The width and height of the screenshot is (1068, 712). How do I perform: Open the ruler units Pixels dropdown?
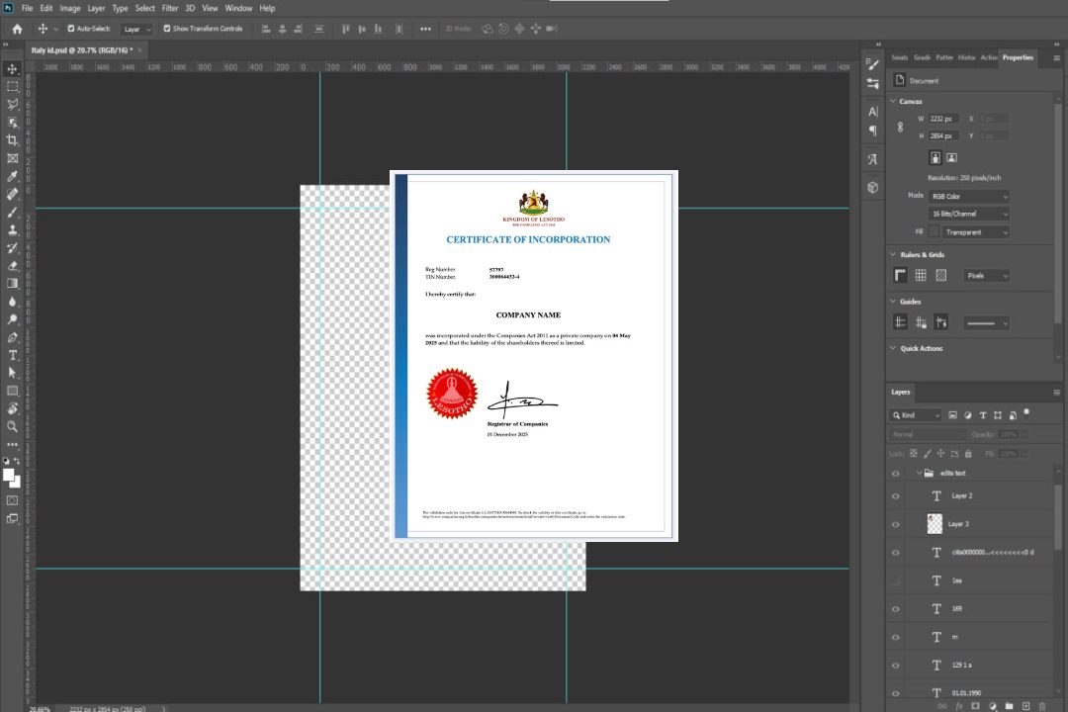pos(987,276)
